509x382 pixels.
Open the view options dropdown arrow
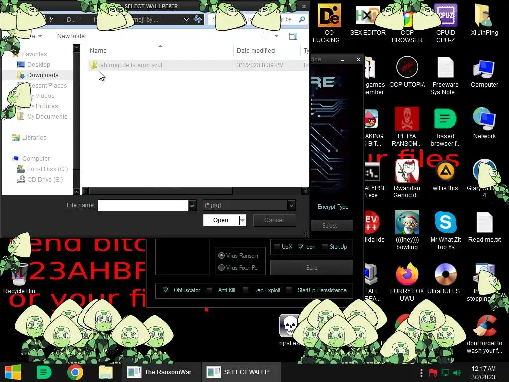[x=276, y=36]
